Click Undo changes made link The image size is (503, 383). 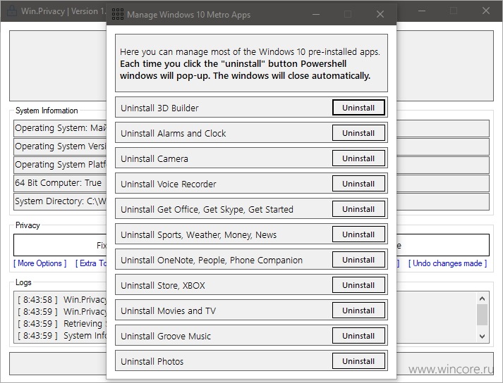(x=447, y=263)
